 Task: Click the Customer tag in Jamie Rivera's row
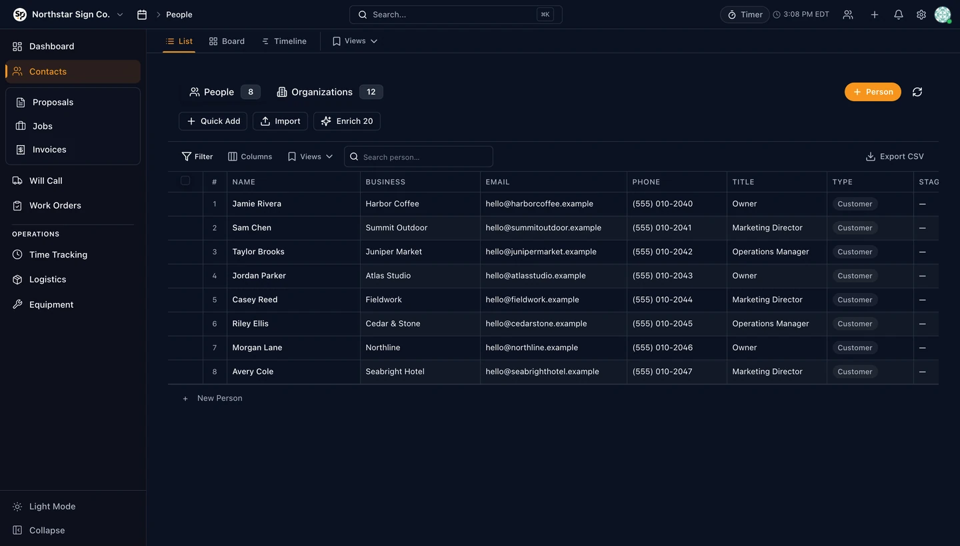click(x=855, y=204)
